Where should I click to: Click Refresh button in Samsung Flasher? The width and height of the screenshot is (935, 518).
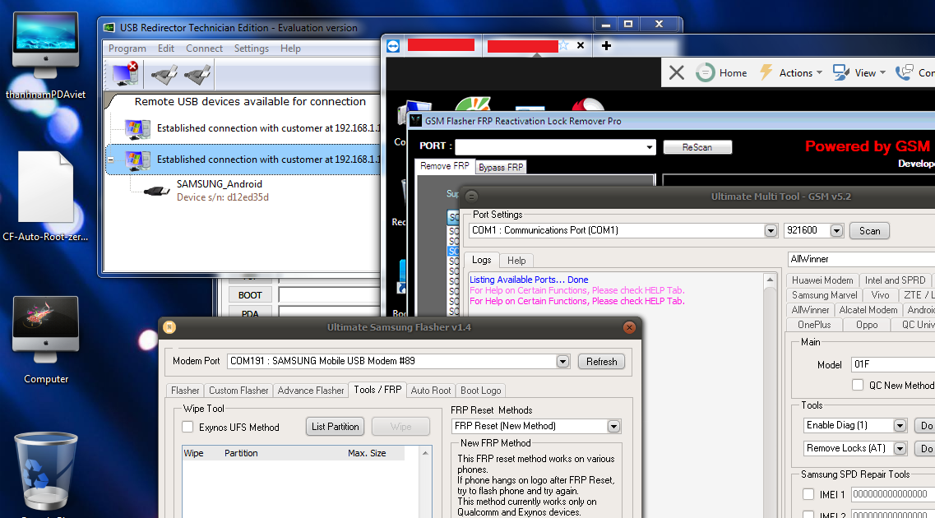(x=601, y=361)
